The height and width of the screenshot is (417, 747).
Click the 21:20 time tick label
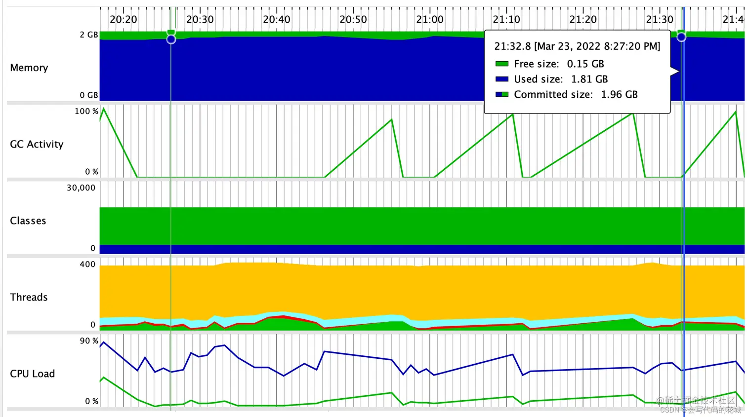[583, 20]
